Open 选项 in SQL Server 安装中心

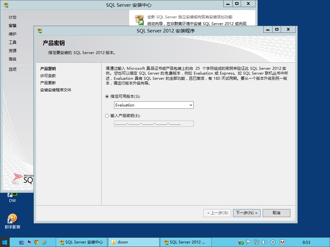pos(13,69)
